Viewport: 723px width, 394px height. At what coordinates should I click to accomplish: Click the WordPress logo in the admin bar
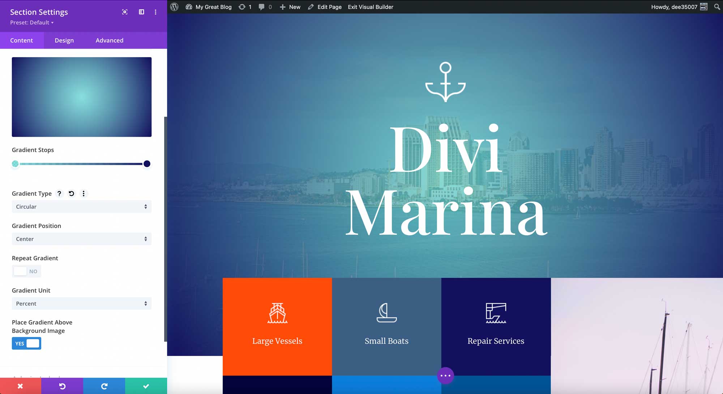click(174, 7)
